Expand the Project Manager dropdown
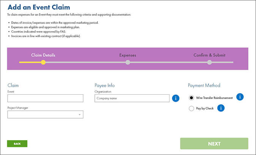Image resolution: width=256 pixels, height=155 pixels. click(45, 114)
